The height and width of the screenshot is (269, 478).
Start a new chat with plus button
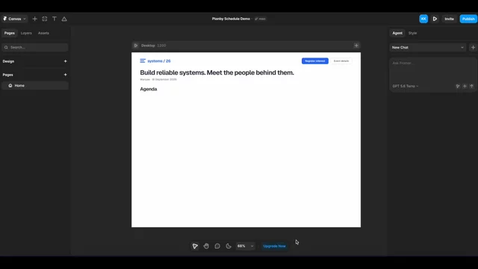(473, 48)
